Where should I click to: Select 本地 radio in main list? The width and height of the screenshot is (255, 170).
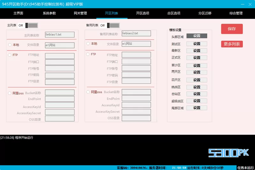10,45
